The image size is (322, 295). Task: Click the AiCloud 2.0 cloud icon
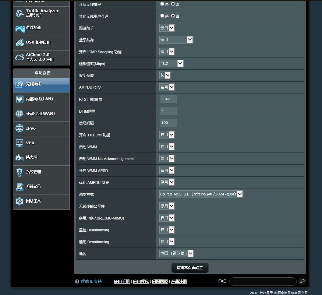tap(20, 57)
